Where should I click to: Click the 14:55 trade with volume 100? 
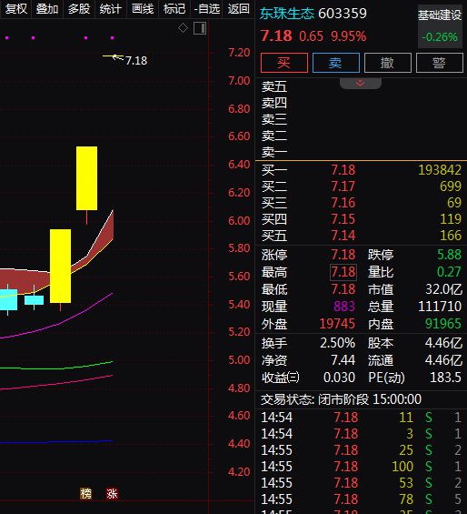click(x=361, y=467)
